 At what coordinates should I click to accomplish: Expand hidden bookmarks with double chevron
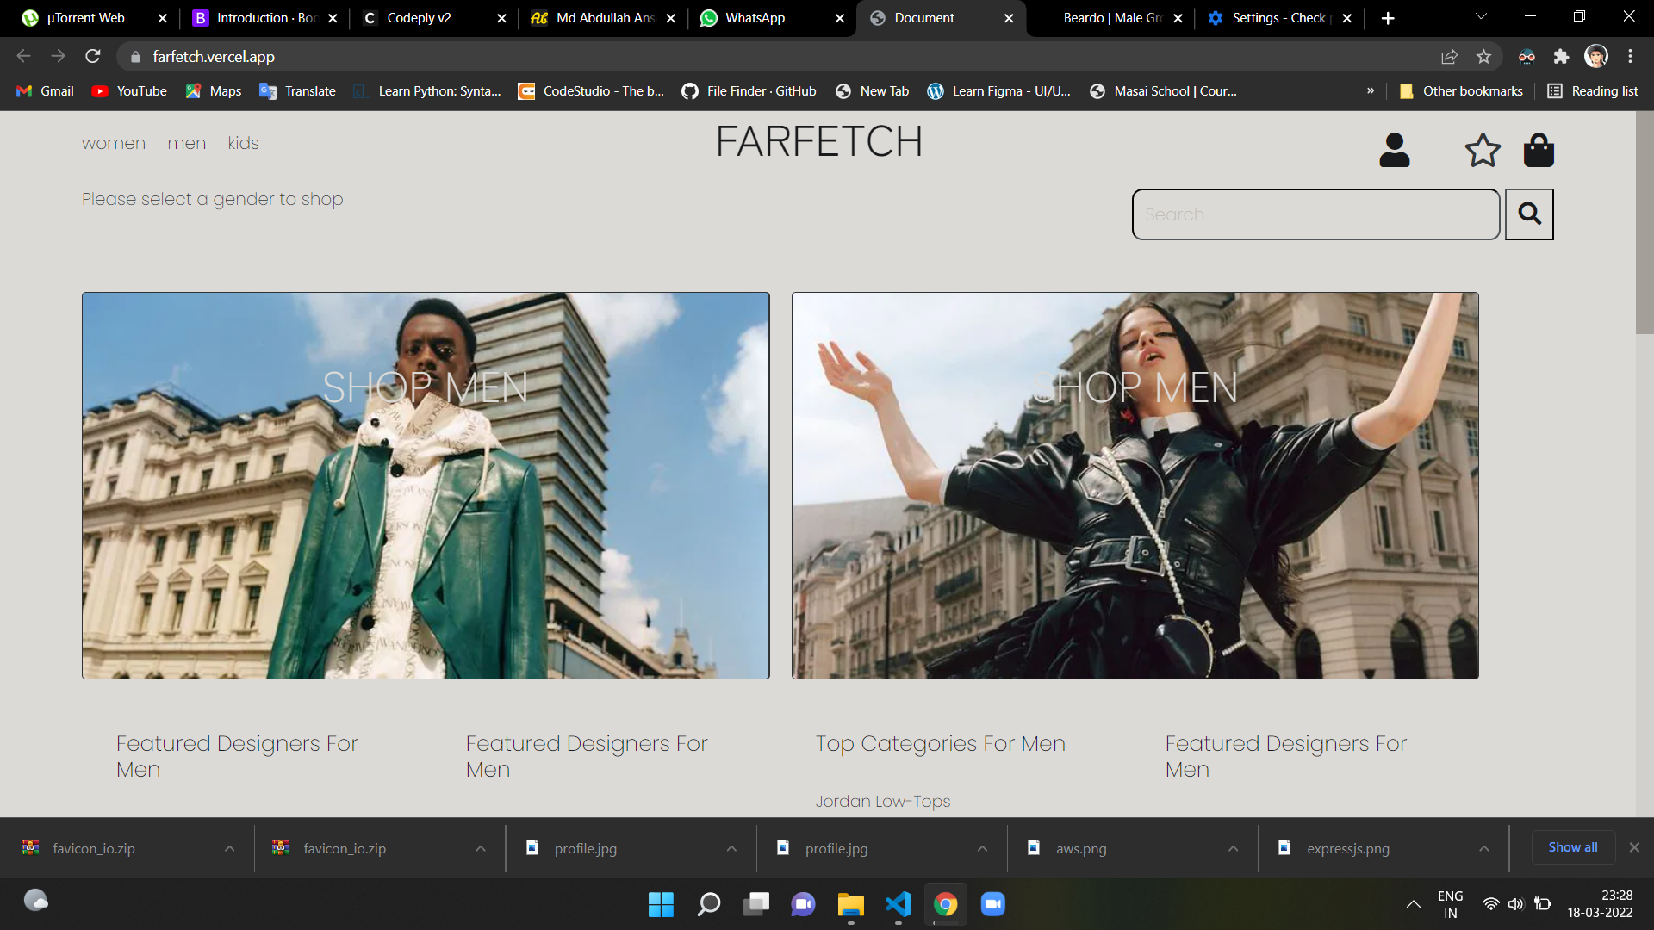coord(1370,90)
